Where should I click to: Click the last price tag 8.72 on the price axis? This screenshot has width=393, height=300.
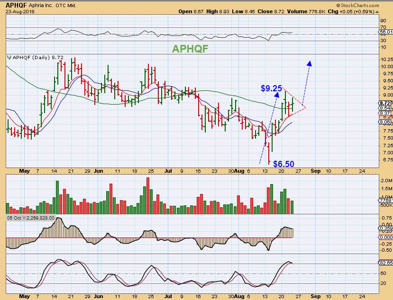385,103
